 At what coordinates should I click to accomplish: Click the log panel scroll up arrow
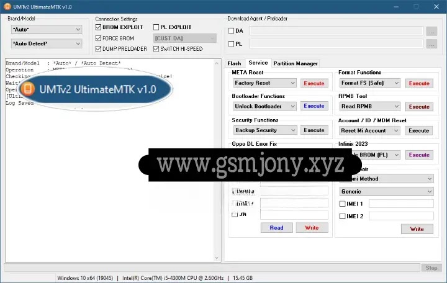217,63
